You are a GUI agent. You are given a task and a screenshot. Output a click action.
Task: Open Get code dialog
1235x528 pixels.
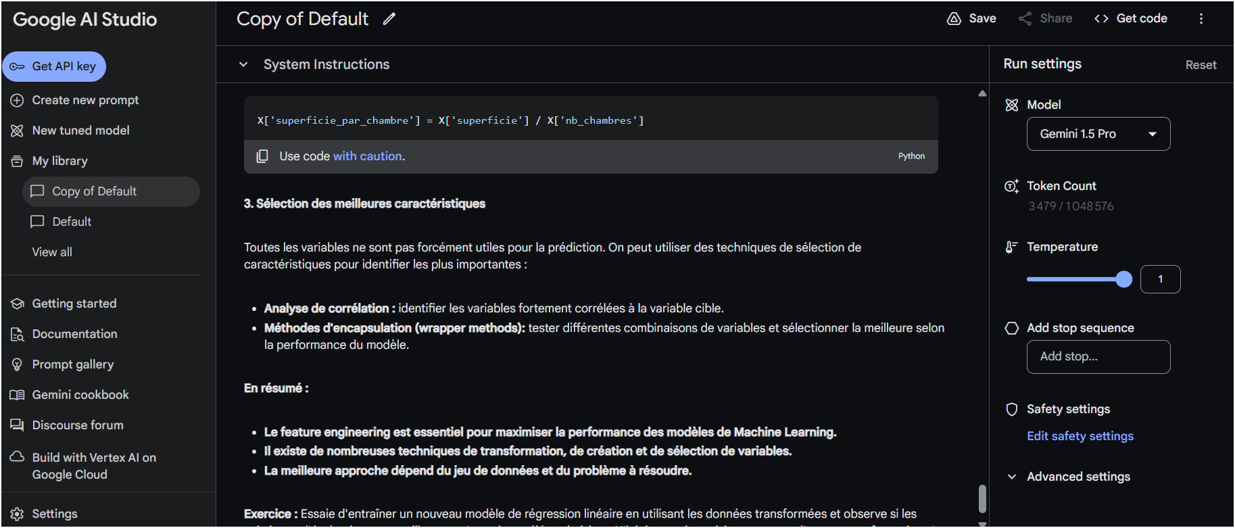[1130, 19]
